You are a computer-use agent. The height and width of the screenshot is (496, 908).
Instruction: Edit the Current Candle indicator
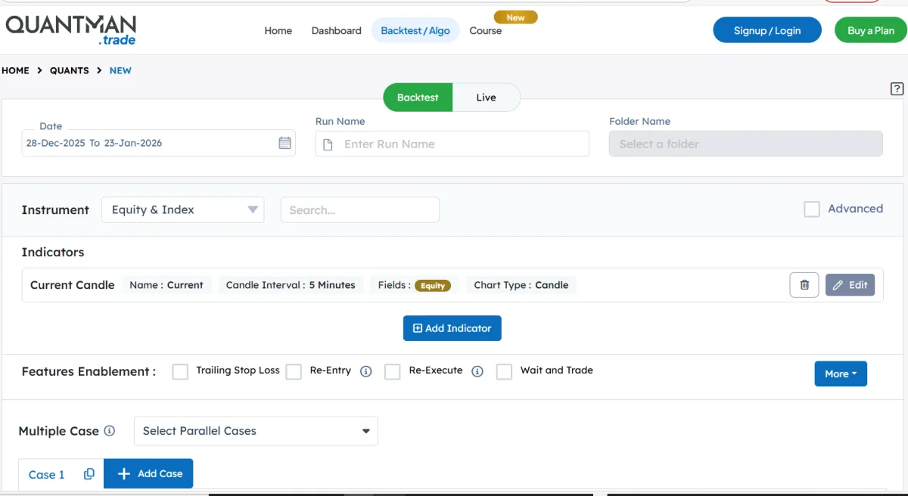click(850, 285)
